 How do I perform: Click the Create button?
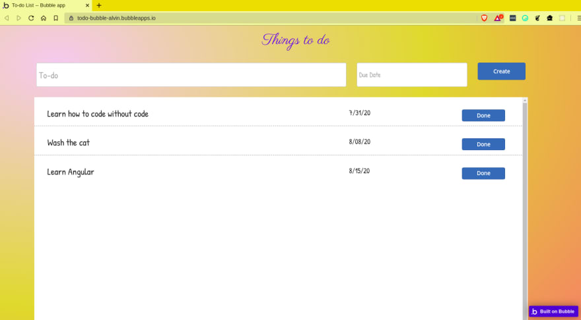pos(501,71)
